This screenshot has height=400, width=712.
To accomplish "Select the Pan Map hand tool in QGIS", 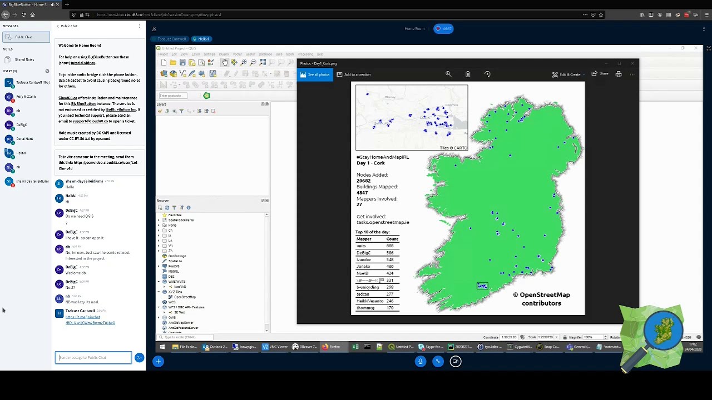I will pos(225,63).
